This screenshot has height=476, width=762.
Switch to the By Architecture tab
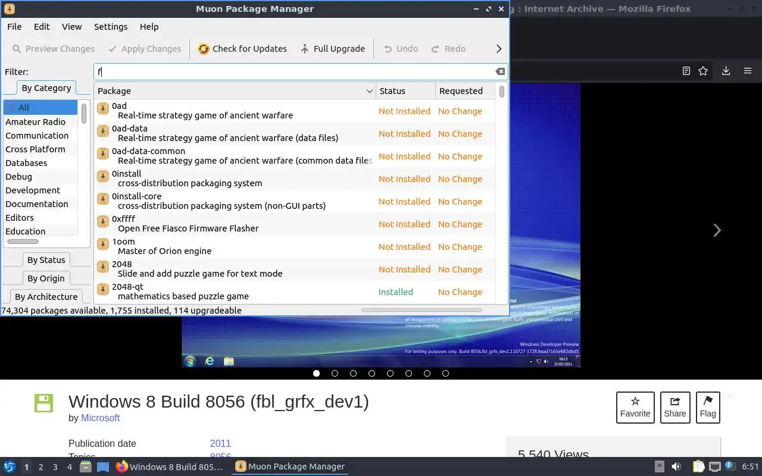tap(46, 297)
